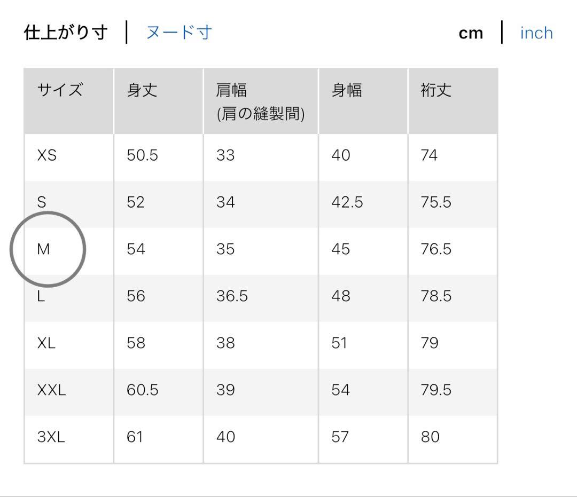
Task: Switch to the ヌード寸 tab
Action: tap(179, 33)
